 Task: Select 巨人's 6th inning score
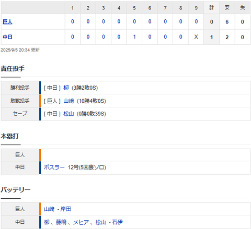[150, 21]
